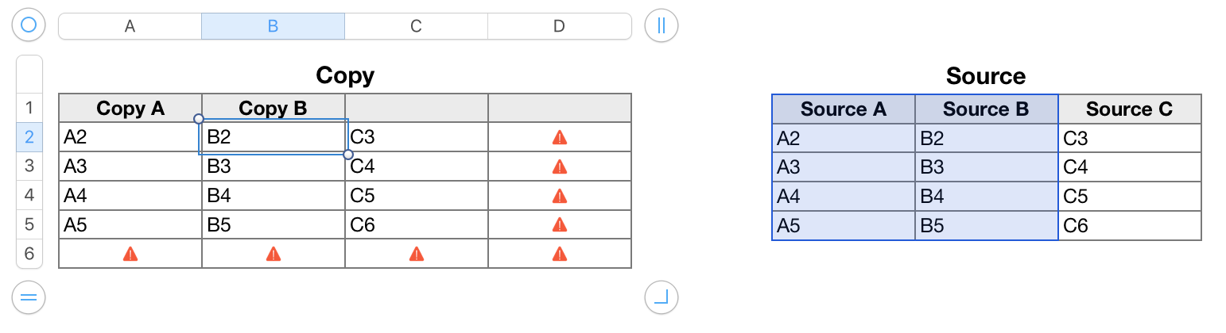
Task: Click the Source C header cell
Action: [x=1129, y=109]
